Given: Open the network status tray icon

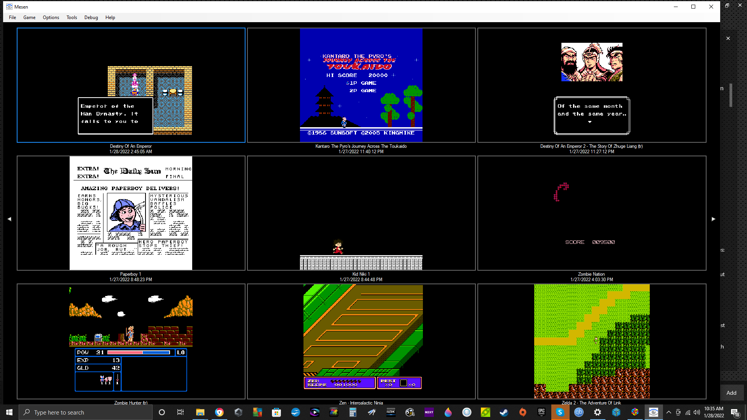Looking at the screenshot, I should (688, 412).
